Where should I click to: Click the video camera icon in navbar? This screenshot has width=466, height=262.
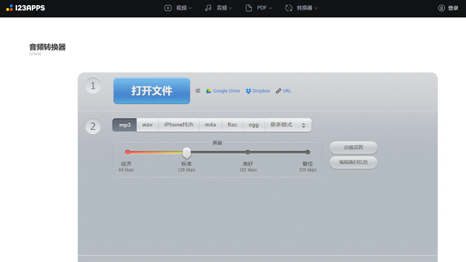168,8
